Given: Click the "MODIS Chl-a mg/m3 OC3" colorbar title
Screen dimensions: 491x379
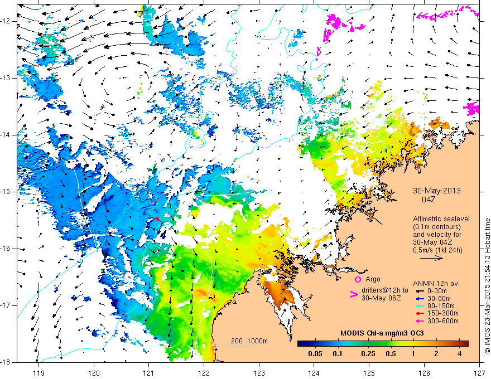Looking at the screenshot, I should [x=382, y=333].
